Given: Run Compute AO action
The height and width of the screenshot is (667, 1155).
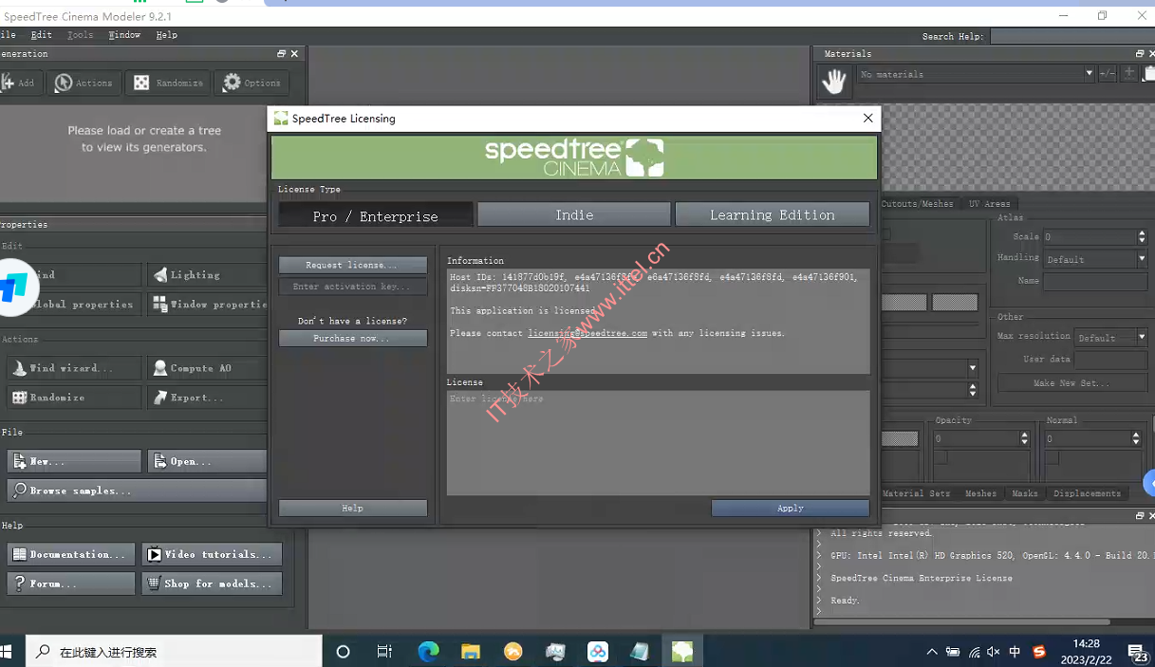Looking at the screenshot, I should pyautogui.click(x=207, y=368).
